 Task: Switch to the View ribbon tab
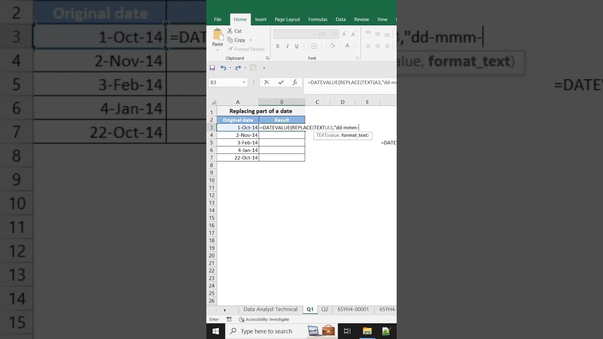click(x=382, y=19)
